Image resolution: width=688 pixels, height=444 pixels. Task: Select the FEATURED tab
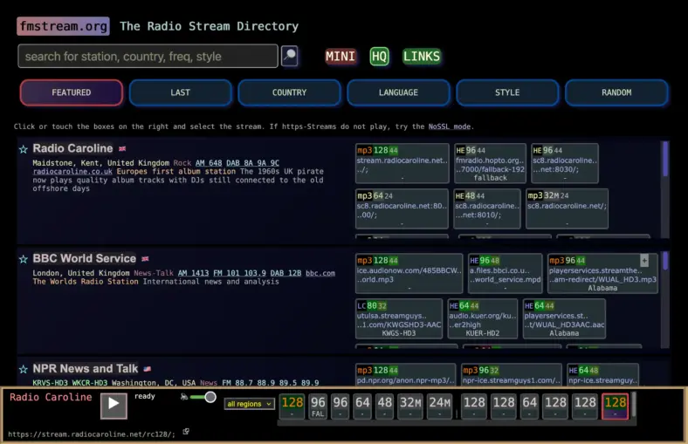pos(71,92)
